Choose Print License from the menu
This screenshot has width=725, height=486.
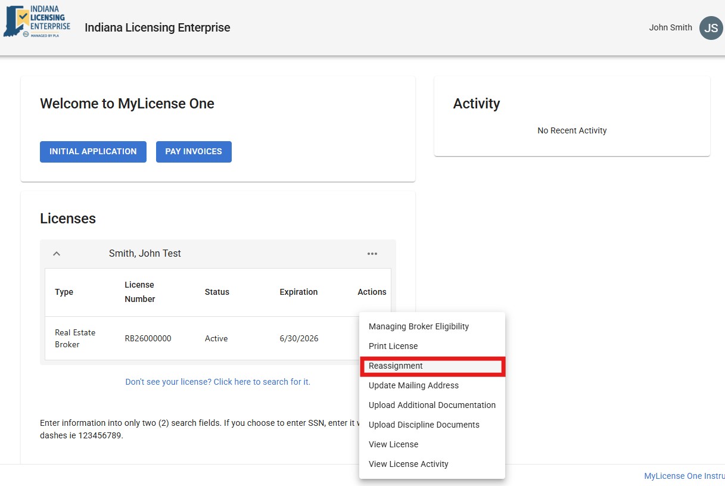(x=393, y=346)
